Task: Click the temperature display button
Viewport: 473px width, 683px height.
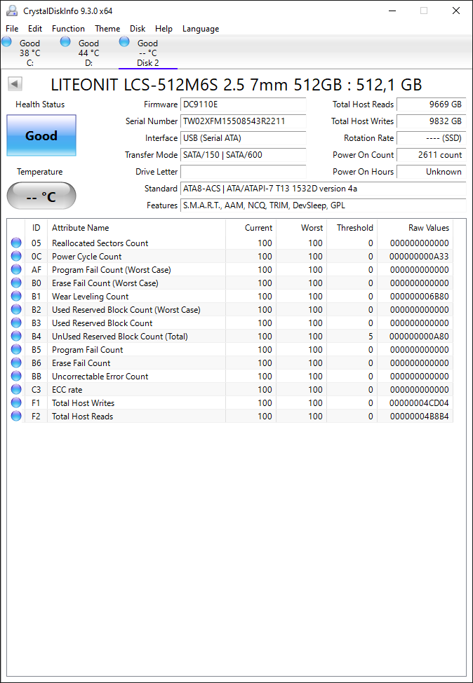Action: click(41, 196)
